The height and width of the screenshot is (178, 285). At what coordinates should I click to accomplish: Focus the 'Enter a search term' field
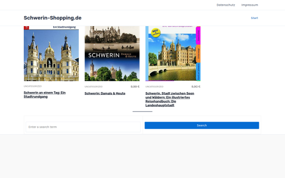[x=83, y=127]
